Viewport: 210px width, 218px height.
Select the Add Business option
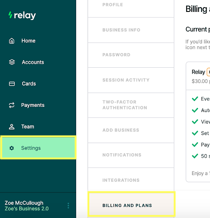click(131, 130)
